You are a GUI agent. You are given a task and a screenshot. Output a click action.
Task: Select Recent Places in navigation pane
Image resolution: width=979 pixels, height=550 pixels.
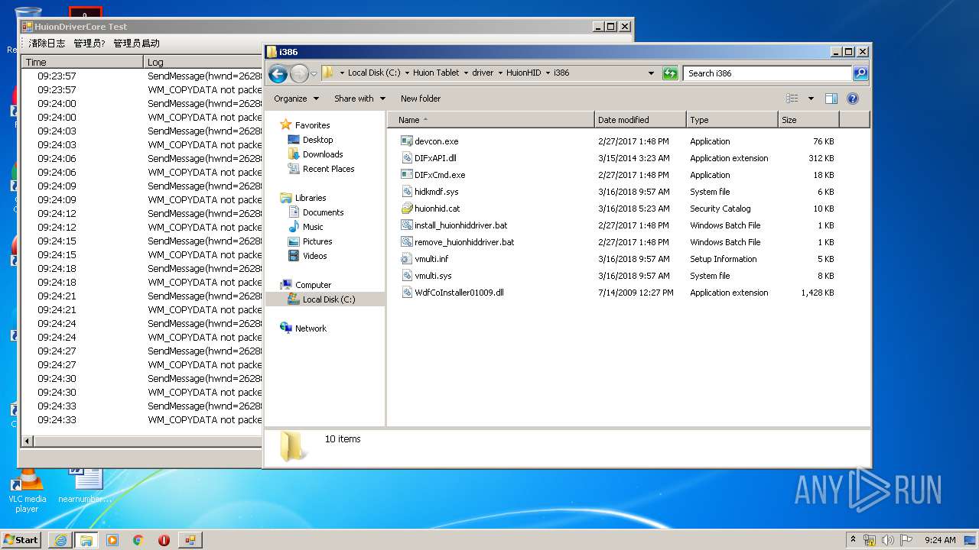(x=328, y=169)
